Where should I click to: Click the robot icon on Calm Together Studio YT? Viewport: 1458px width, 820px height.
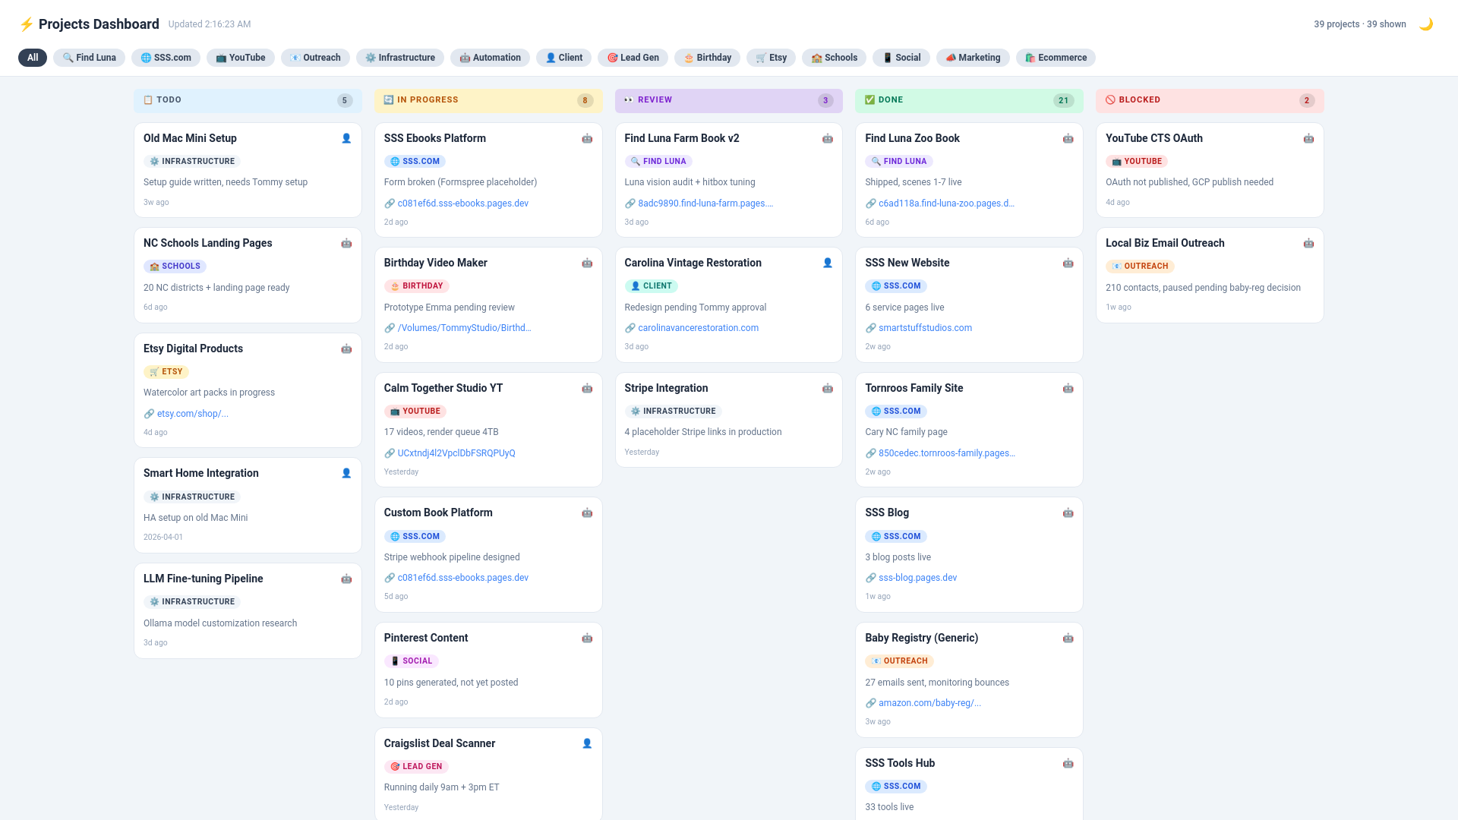587,388
